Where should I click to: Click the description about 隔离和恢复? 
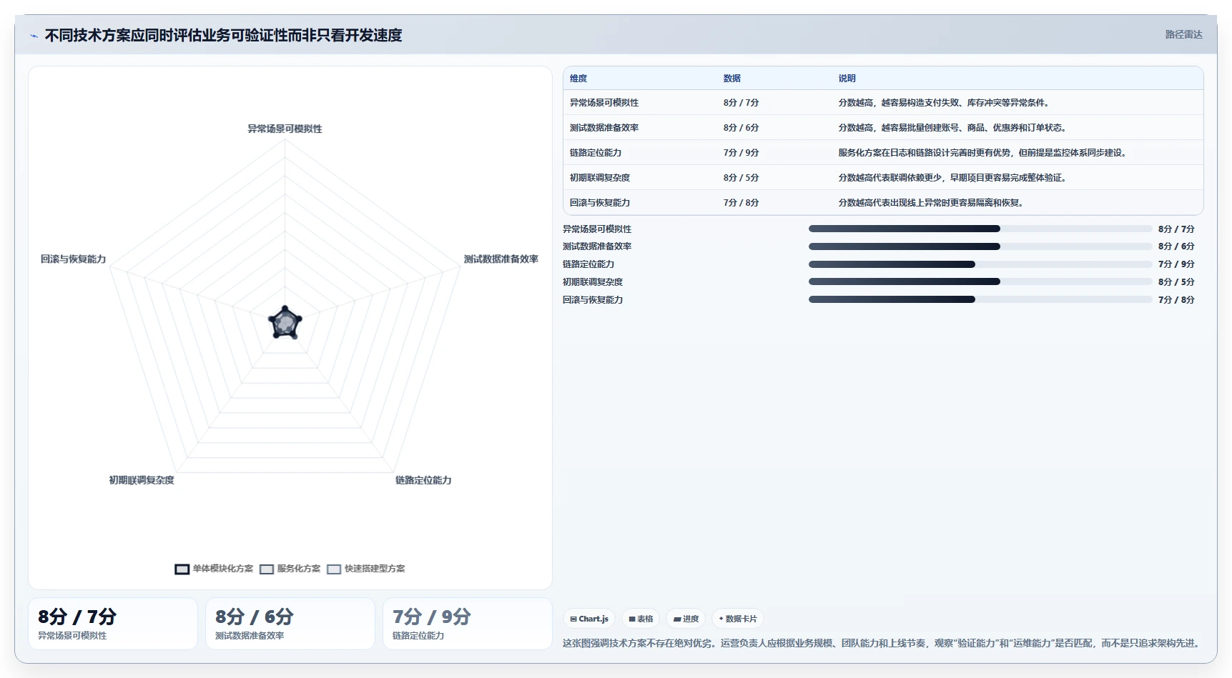(932, 203)
